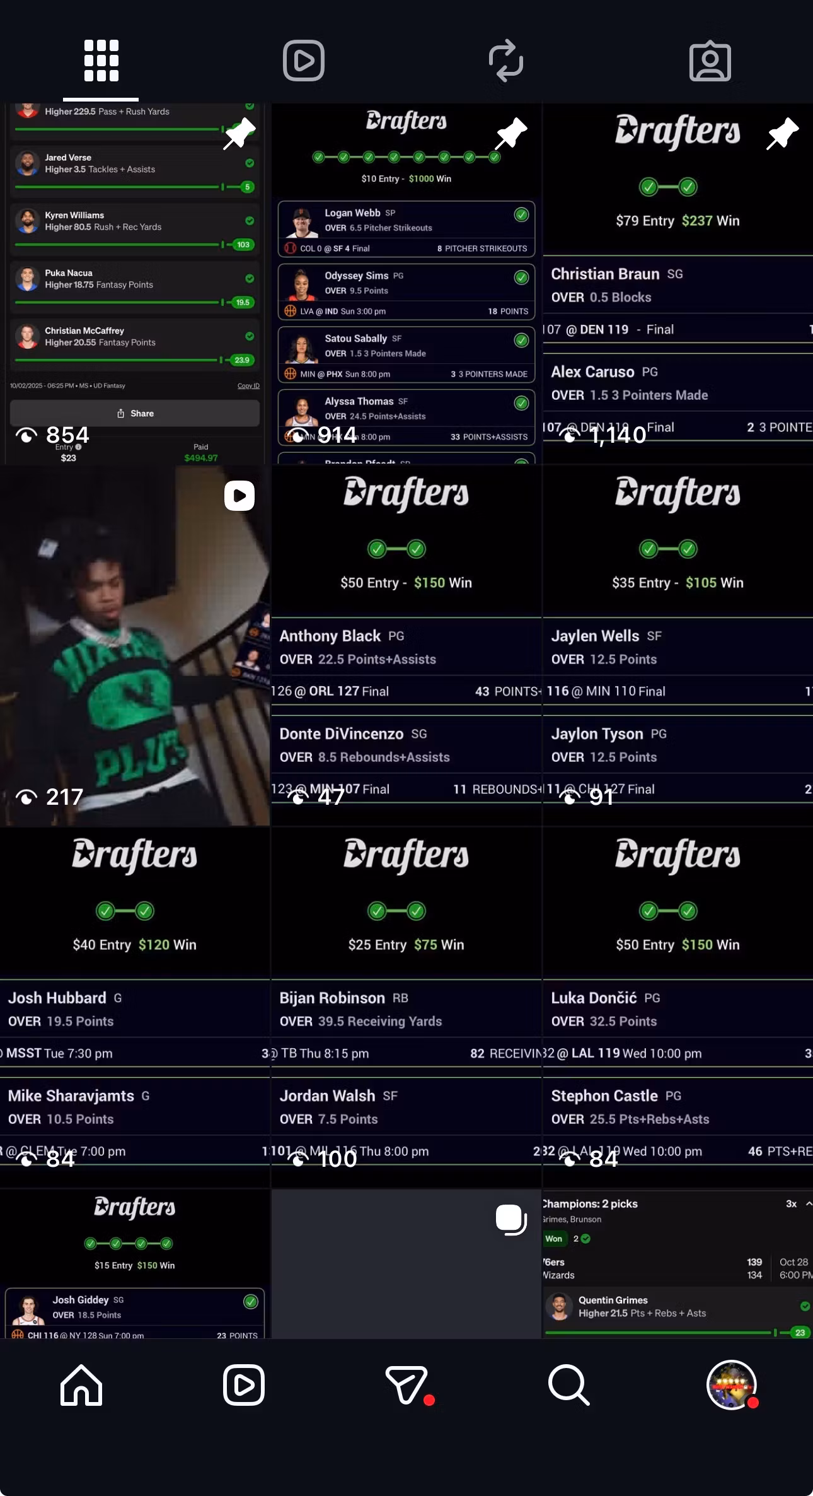This screenshot has width=813, height=1496.
Task: Tap the 'Jaylon Tyson' player name
Action: click(x=597, y=733)
